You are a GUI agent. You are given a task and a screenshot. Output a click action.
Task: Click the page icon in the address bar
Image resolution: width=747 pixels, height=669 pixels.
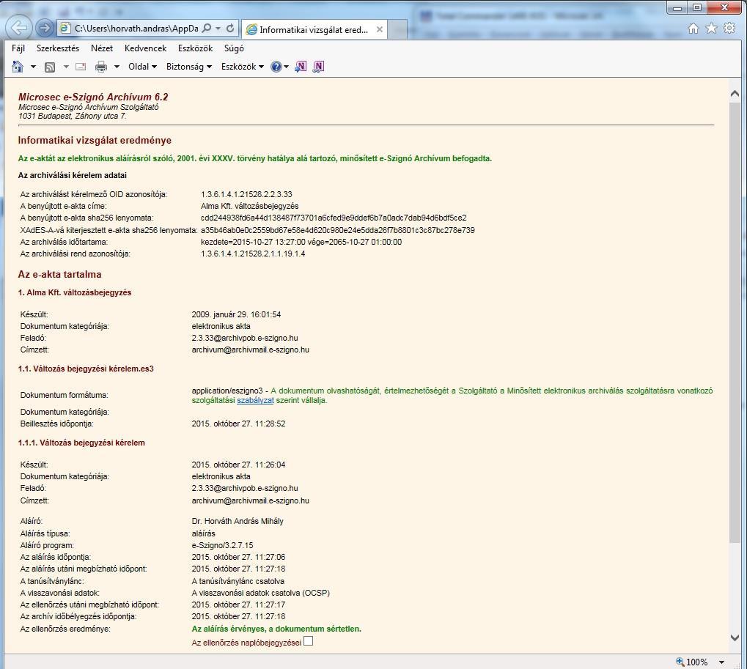[65, 29]
